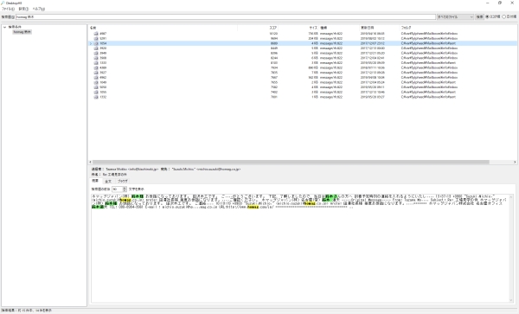Select the result named 5050
Screen dimensions: 519x314
[x=103, y=87]
